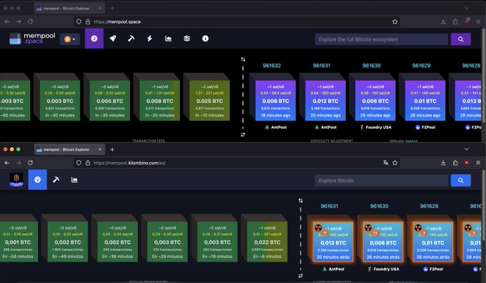
Task: Open the dashboard icon in top window
Action: 94,39
